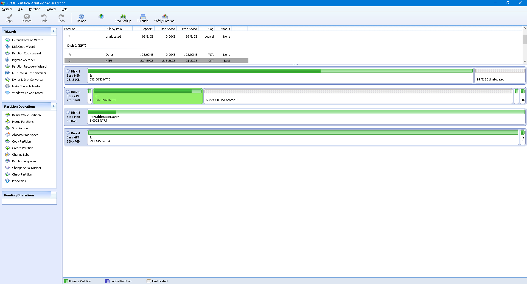Open the Help menu
The height and width of the screenshot is (284, 527).
click(65, 9)
